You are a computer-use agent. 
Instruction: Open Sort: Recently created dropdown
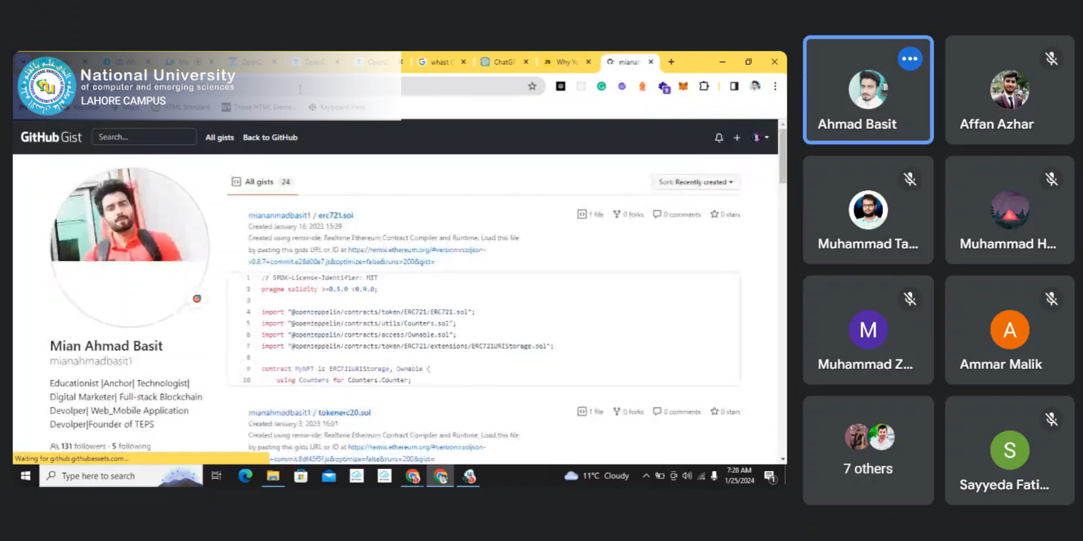tap(696, 182)
